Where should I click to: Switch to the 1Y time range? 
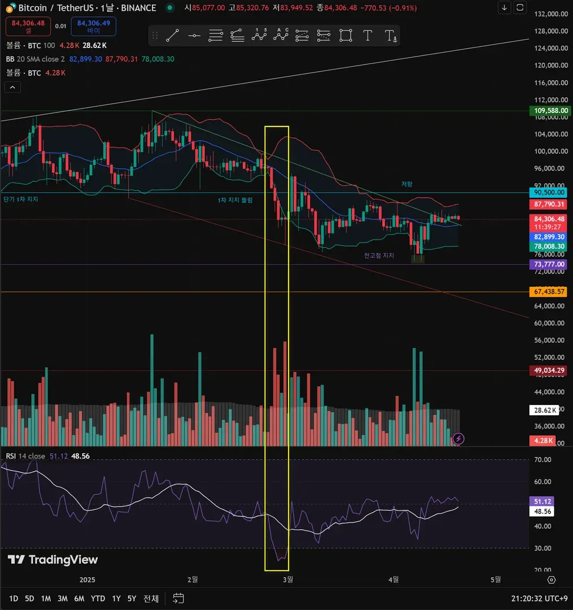[x=116, y=598]
